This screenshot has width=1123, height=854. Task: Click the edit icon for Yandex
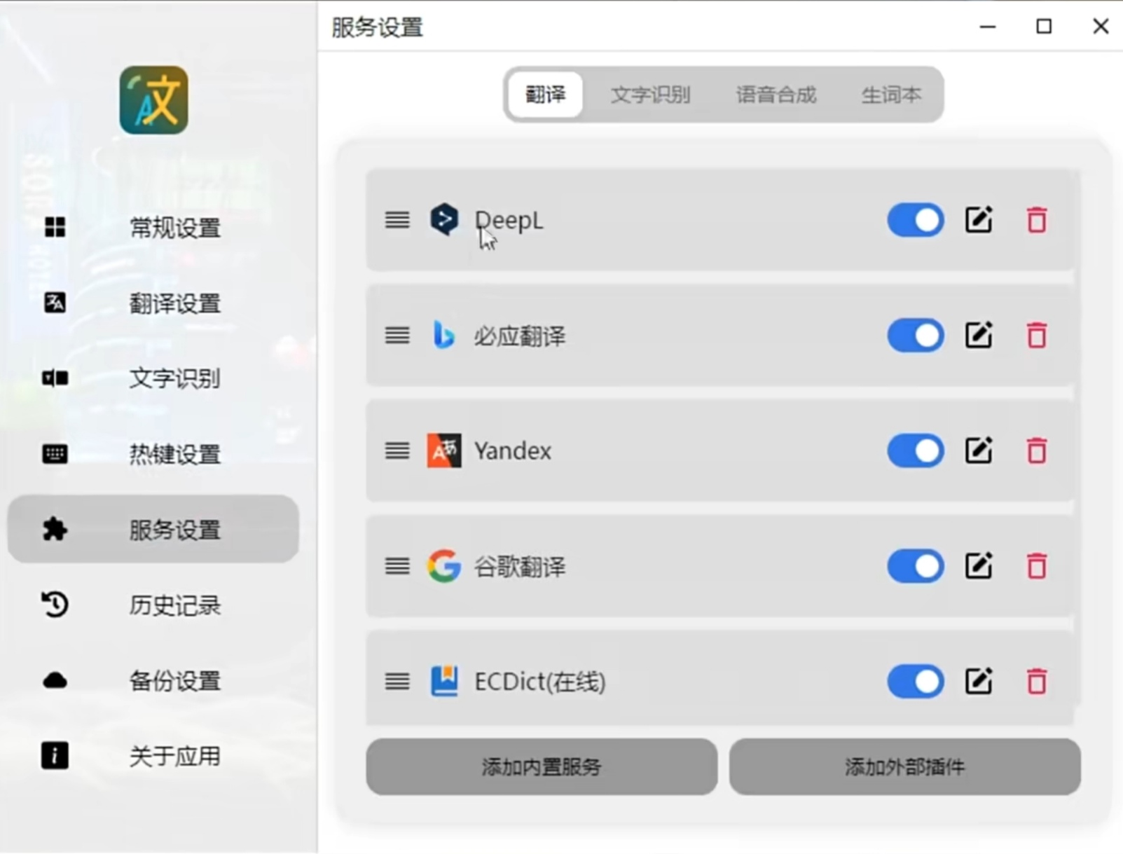pyautogui.click(x=978, y=450)
